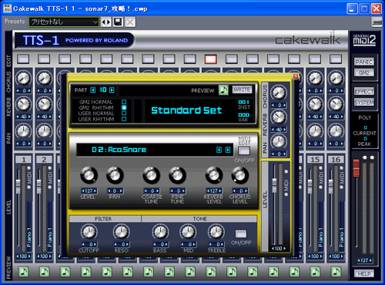385x285 pixels.
Task: Select the USER NORMAL option
Action: coord(124,113)
